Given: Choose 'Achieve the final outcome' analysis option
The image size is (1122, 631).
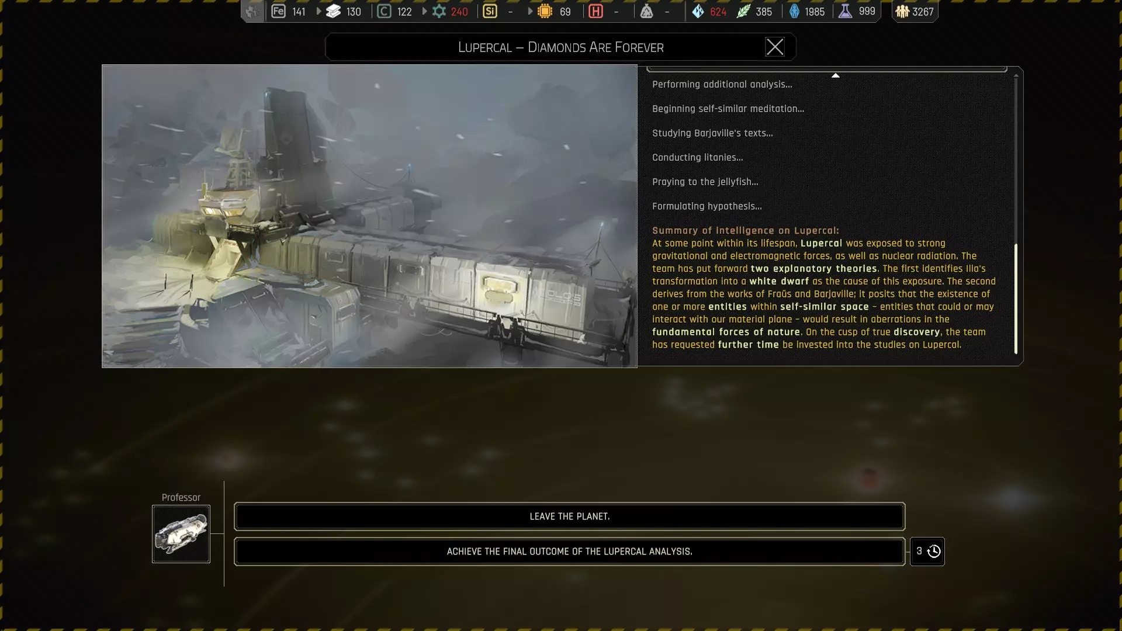Looking at the screenshot, I should (x=569, y=552).
